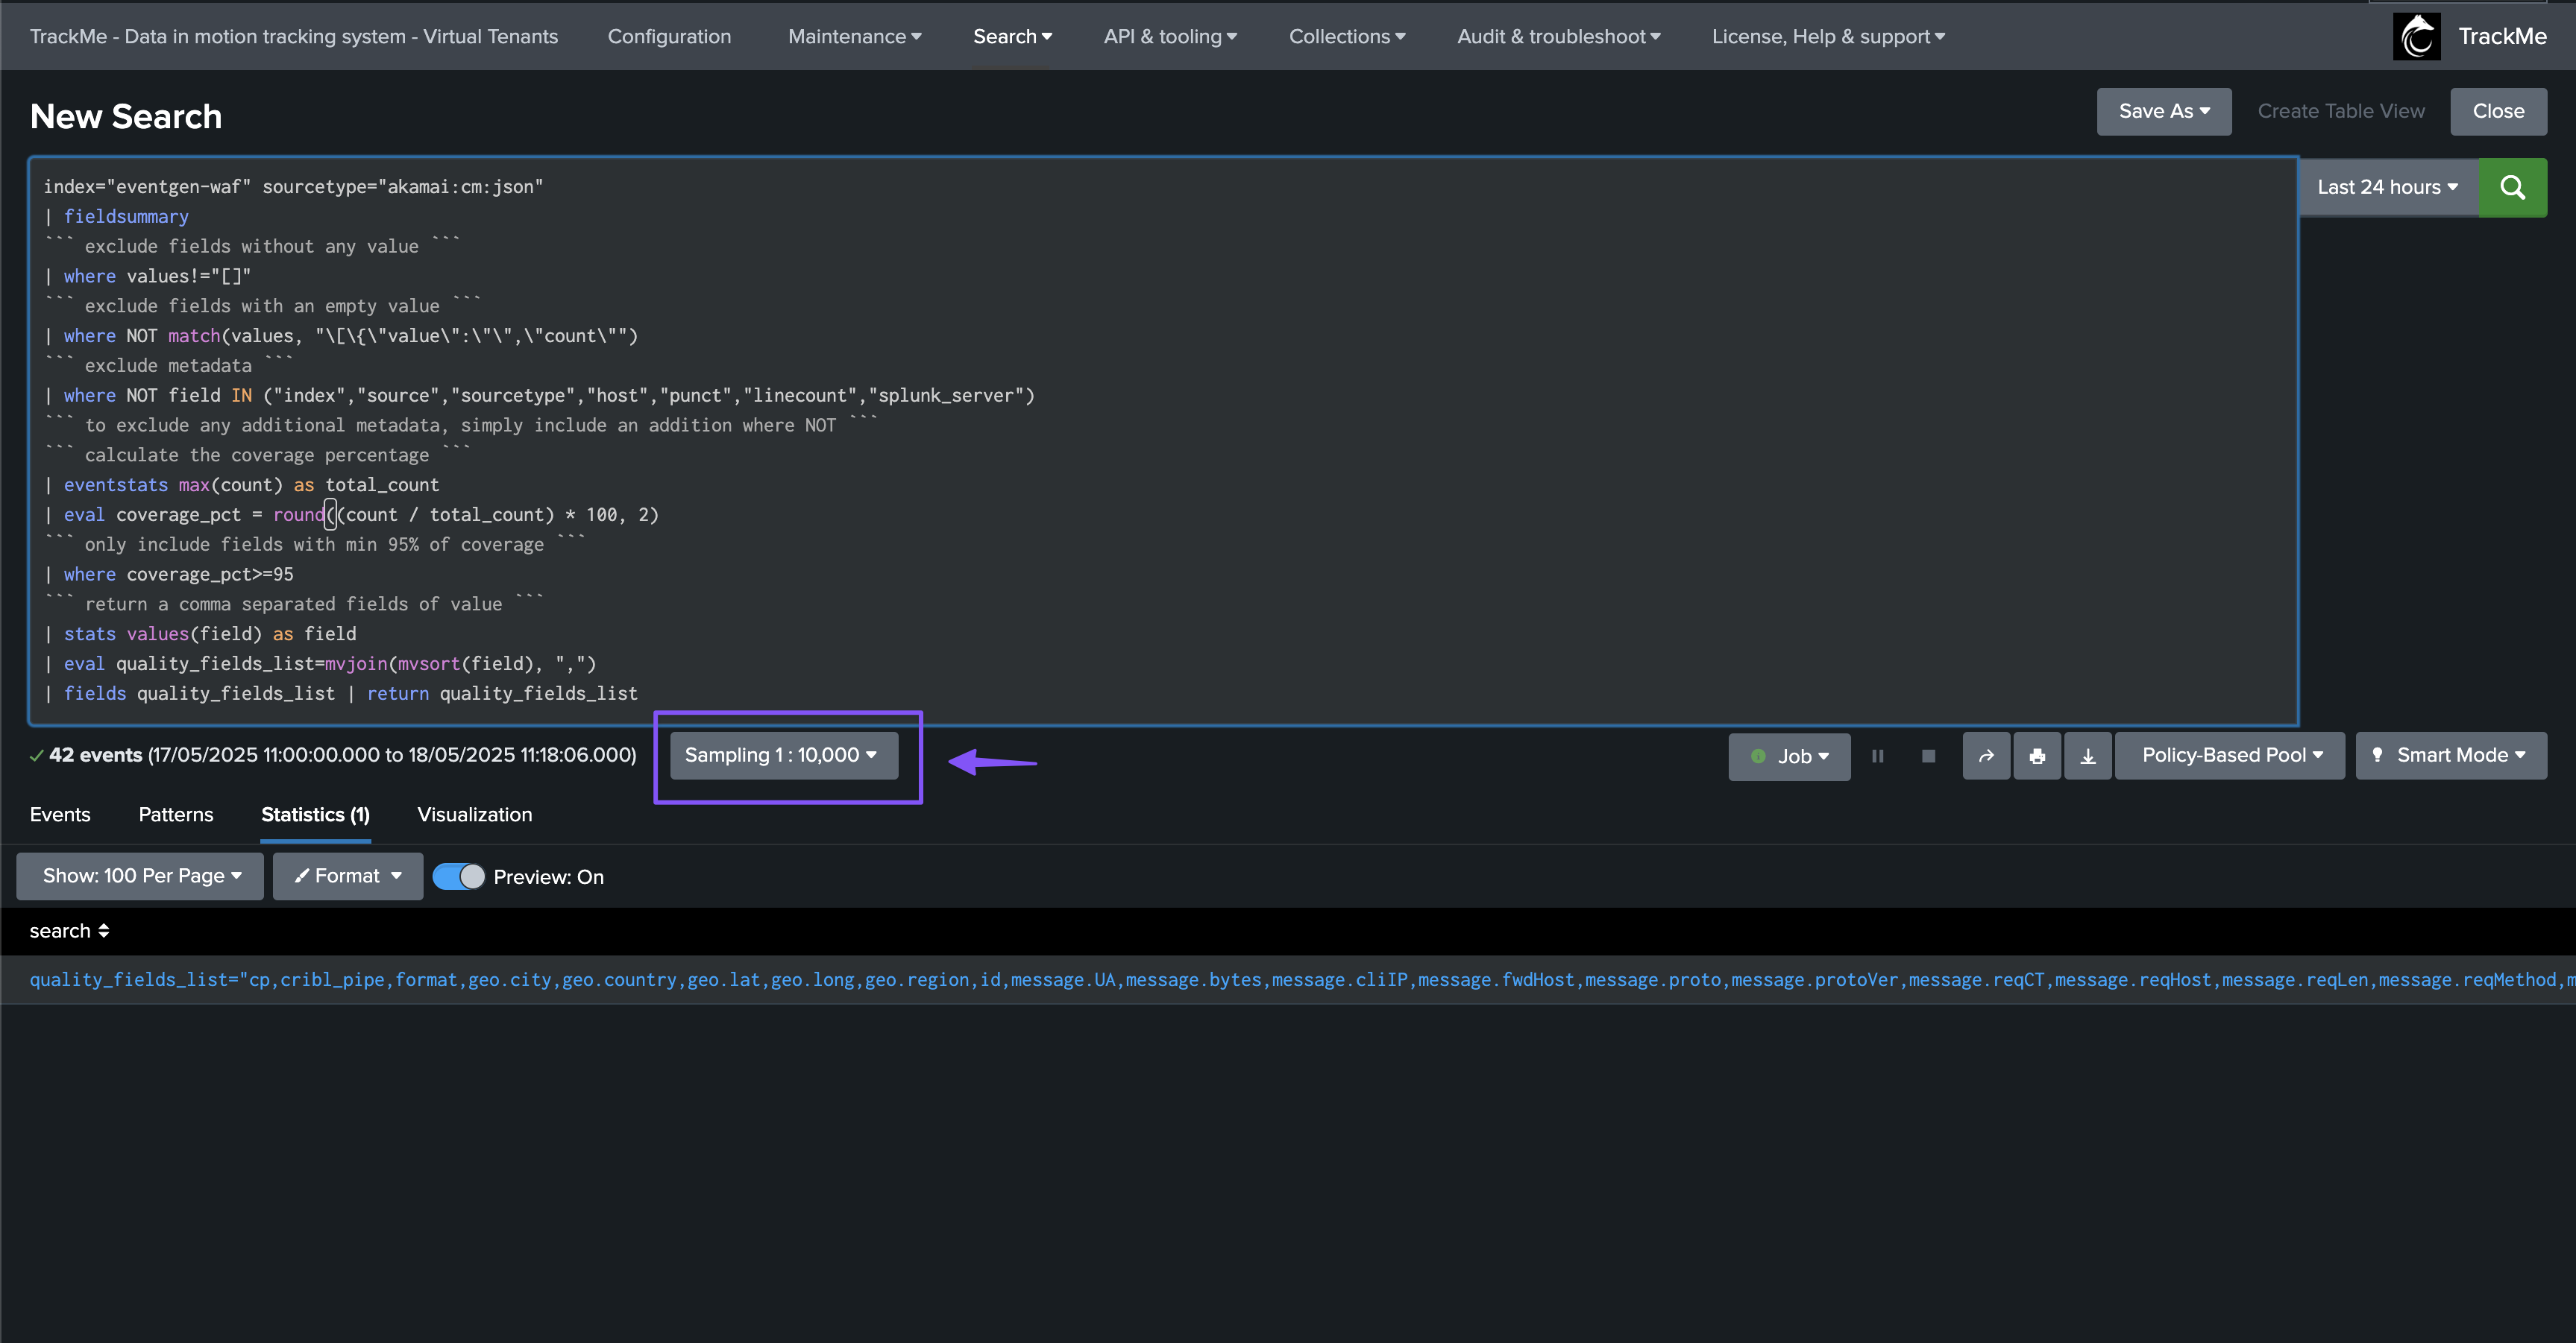The height and width of the screenshot is (1343, 2576).
Task: Export results with the download icon
Action: click(2088, 756)
